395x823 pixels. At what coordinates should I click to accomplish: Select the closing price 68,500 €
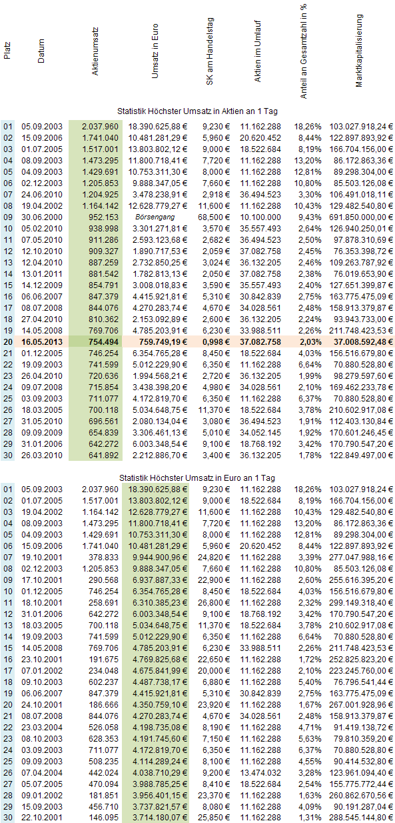pyautogui.click(x=214, y=217)
